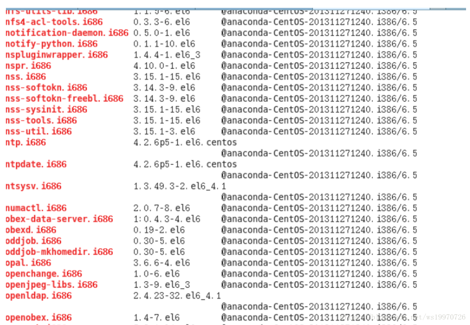The width and height of the screenshot is (470, 325).
Task: Click version 0.5.0-1.el6 of notification-daemon
Action: (162, 33)
